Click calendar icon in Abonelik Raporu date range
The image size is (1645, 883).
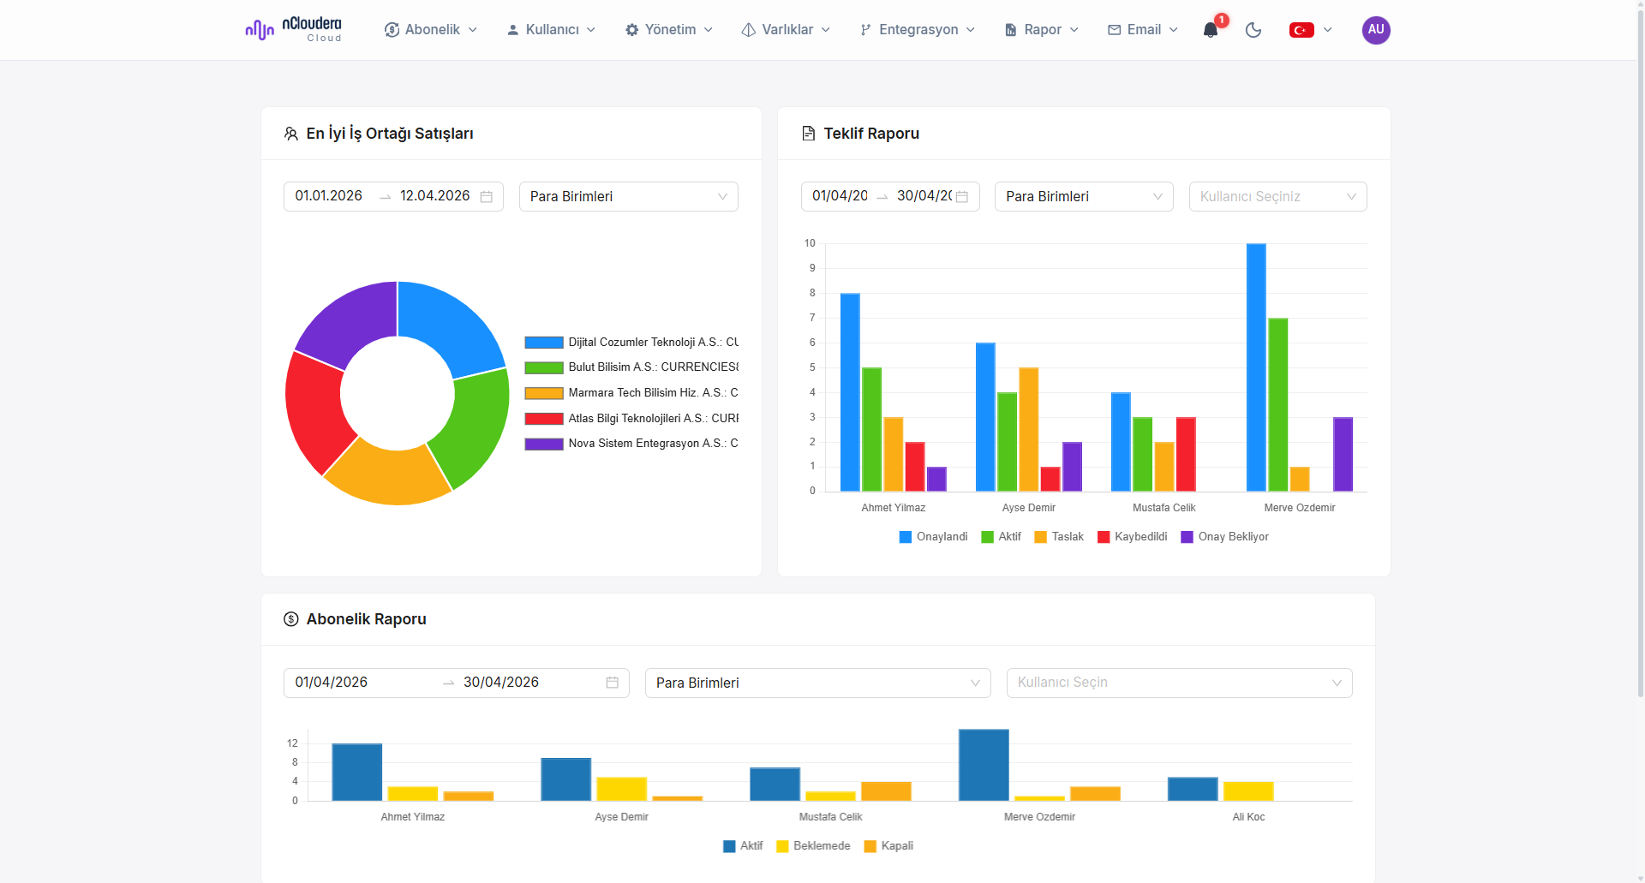click(x=612, y=683)
